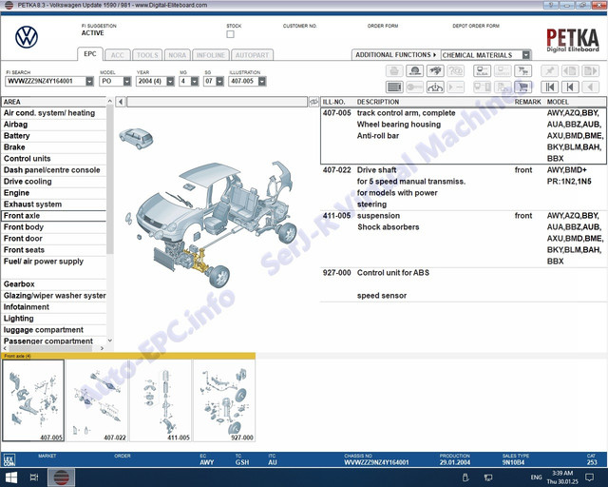Switch to the AUTOPART tab
This screenshot has height=487, width=608.
tap(252, 55)
